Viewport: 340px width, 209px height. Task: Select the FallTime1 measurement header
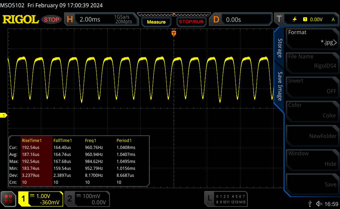point(62,140)
